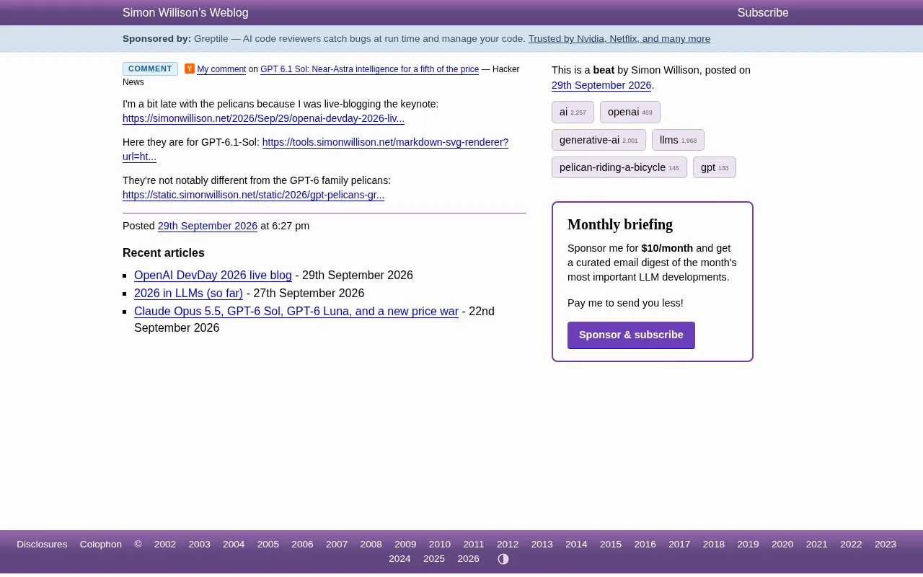923x577 pixels.
Task: Follow the Greptile sponsor Trusted by Nvidia link
Action: click(x=619, y=39)
